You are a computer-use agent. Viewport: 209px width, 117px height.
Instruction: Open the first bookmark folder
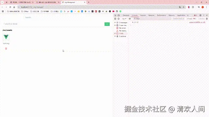pos(13,11)
